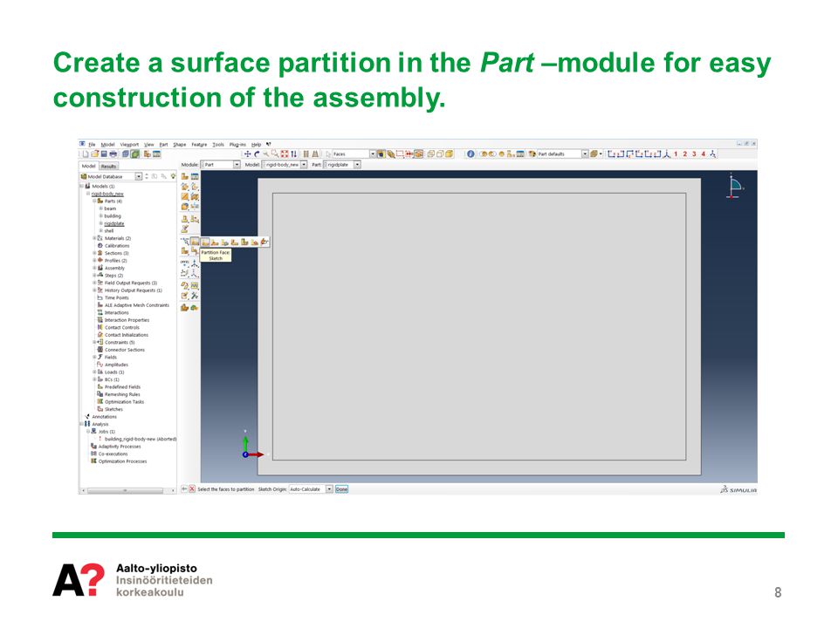This screenshot has height=628, width=838.
Task: Select the Assembly tree item
Action: pos(114,268)
